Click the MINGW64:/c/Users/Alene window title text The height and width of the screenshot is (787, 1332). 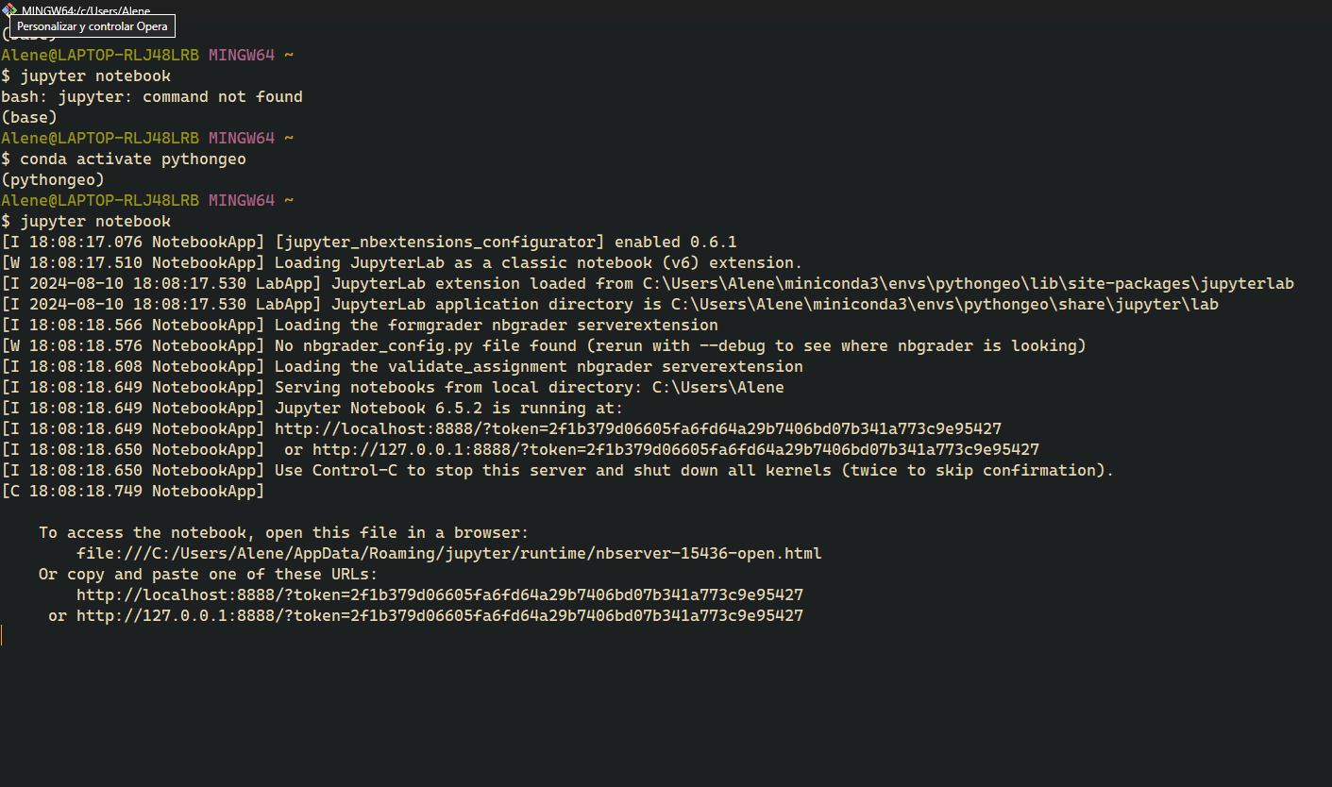(85, 10)
